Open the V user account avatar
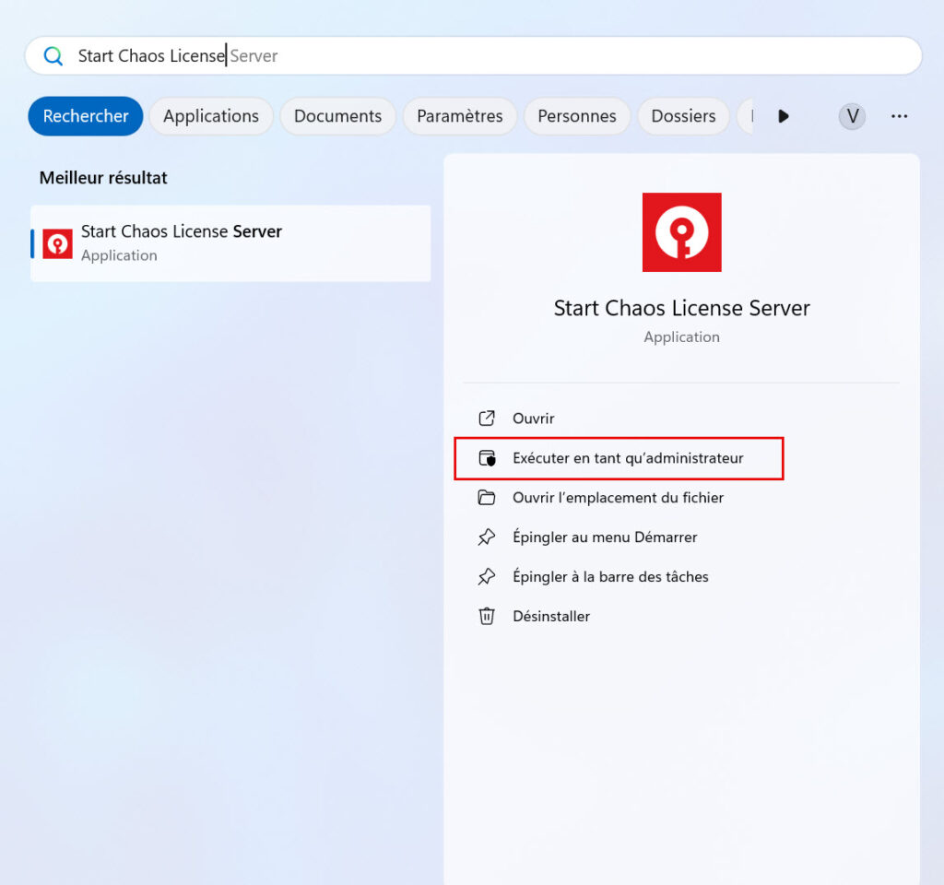This screenshot has width=944, height=885. (x=852, y=116)
